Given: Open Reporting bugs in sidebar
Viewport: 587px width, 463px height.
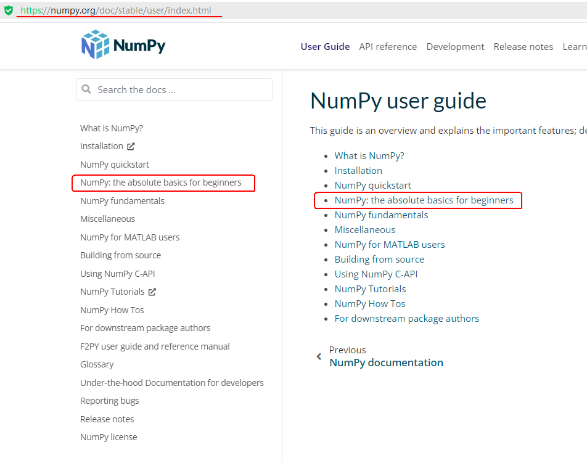Looking at the screenshot, I should 109,401.
